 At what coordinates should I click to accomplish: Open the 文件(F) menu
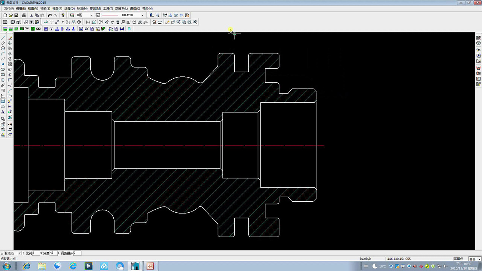pos(9,8)
